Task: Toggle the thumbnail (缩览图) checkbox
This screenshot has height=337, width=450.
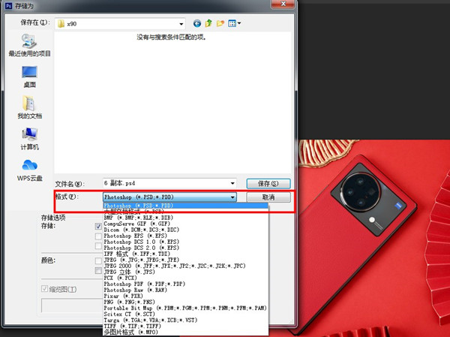Action: point(44,288)
